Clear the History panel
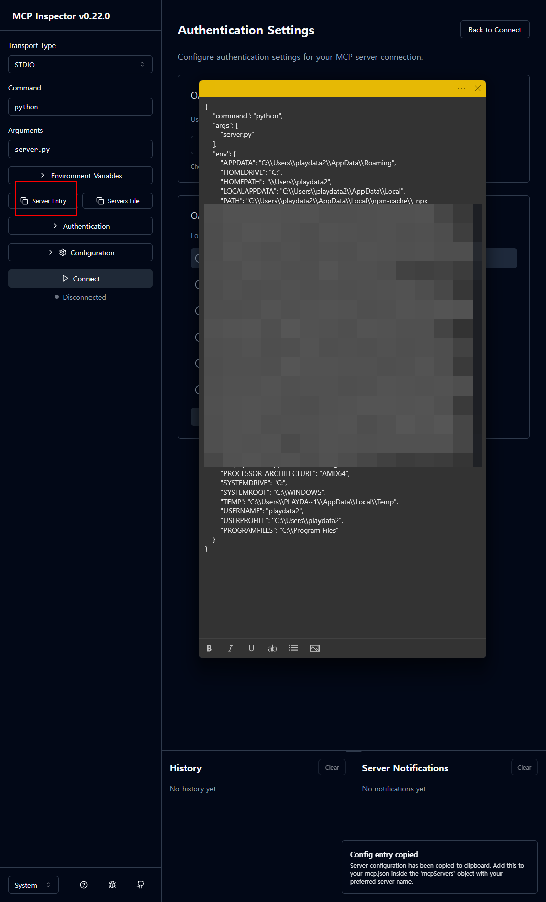Image resolution: width=546 pixels, height=902 pixels. tap(332, 767)
